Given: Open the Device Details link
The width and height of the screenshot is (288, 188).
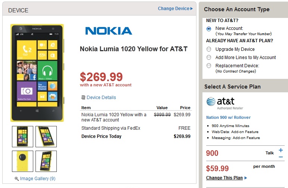Looking at the screenshot, I should [x=101, y=98].
